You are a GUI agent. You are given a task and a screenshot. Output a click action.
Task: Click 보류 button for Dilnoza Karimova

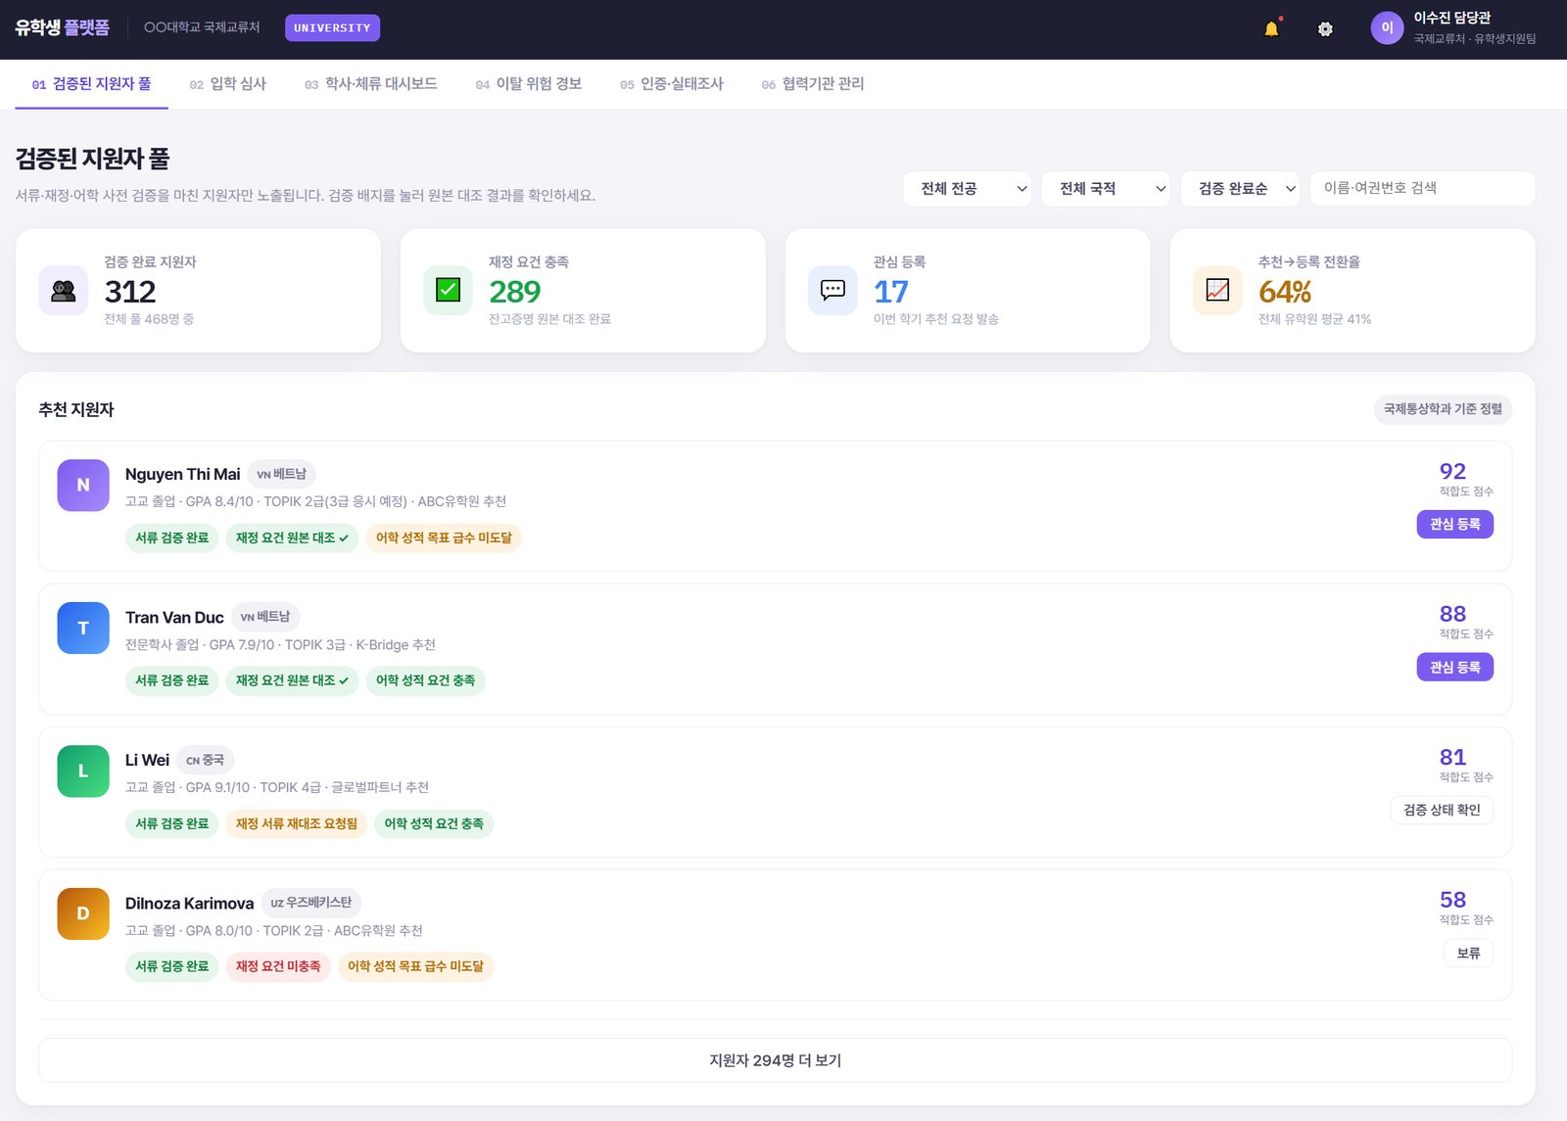[x=1469, y=954]
